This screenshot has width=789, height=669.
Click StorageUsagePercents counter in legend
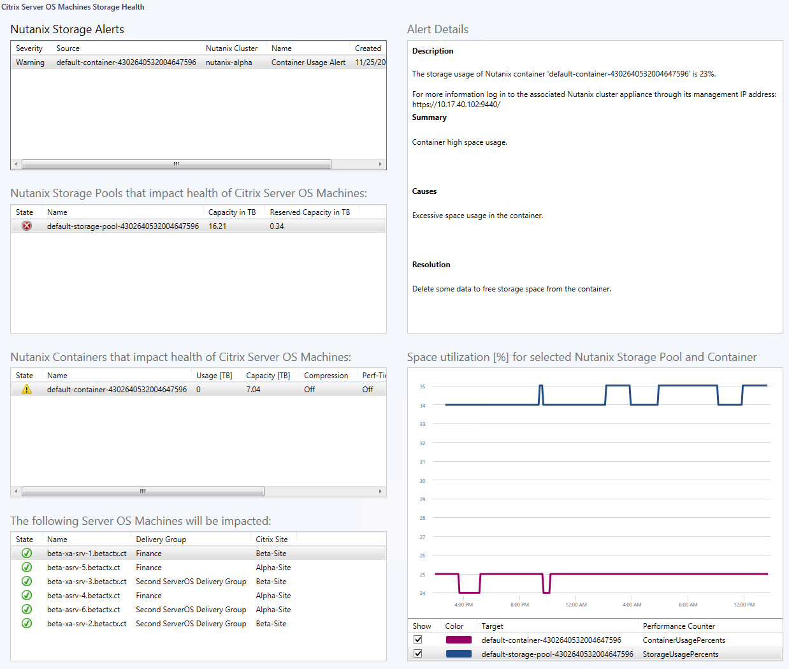(681, 654)
